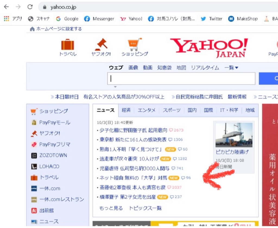
Task: Click the yahoo.co.jp address bar
Action: (158, 7)
